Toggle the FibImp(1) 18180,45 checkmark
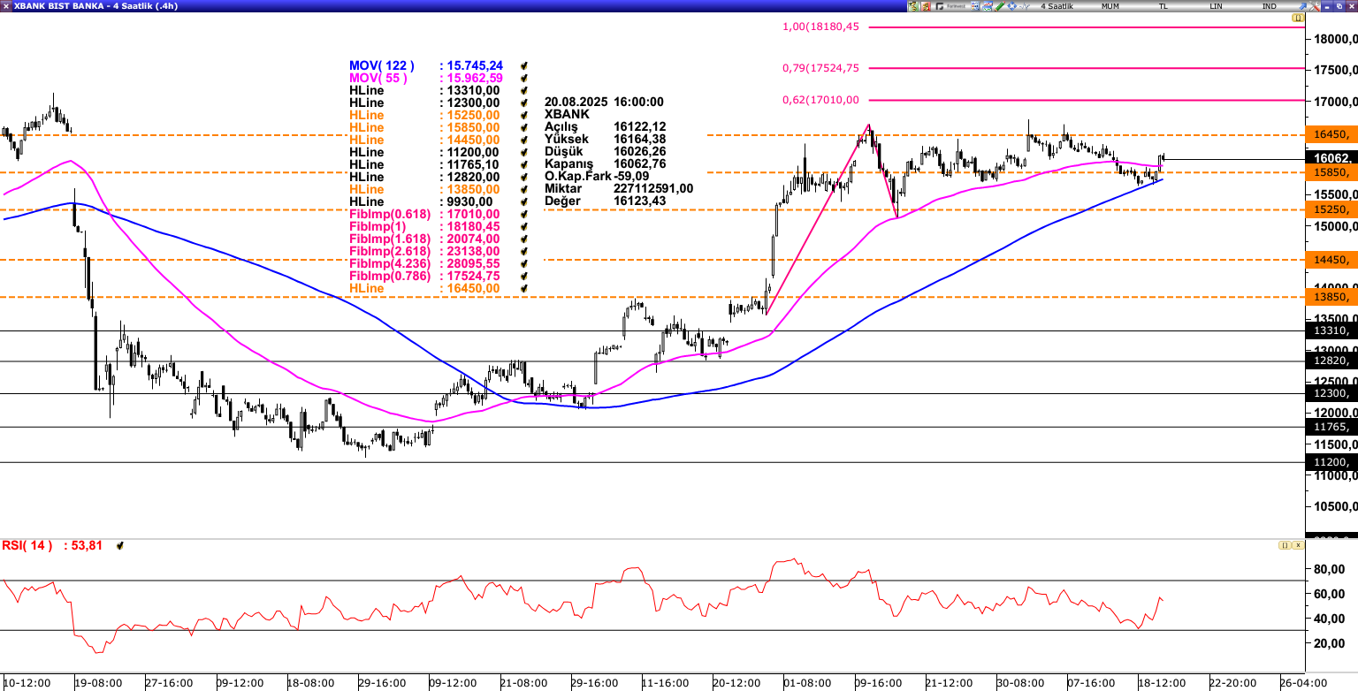Viewport: 1358px width, 691px height. (x=524, y=227)
